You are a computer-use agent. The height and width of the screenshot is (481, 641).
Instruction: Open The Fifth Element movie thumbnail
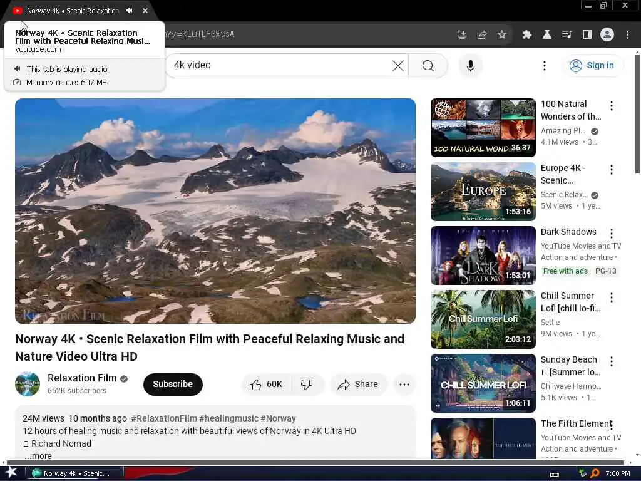[483, 438]
